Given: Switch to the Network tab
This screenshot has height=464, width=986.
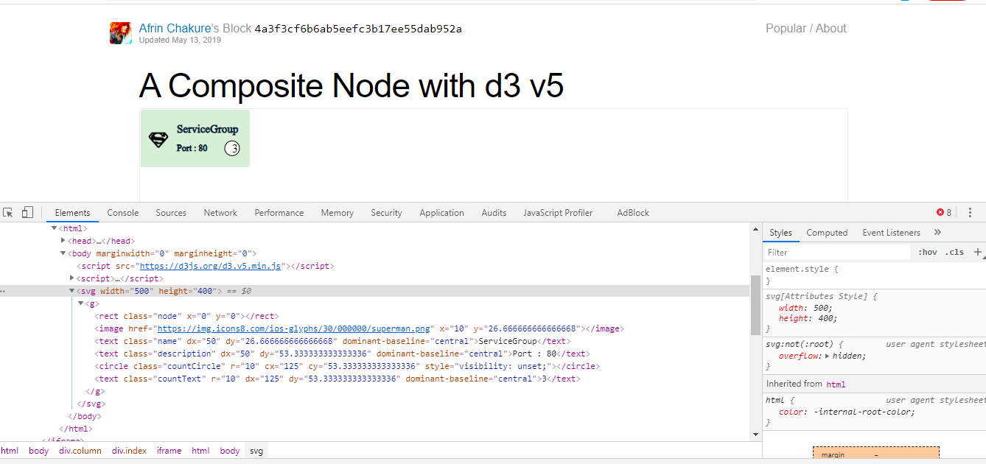Looking at the screenshot, I should click(220, 212).
